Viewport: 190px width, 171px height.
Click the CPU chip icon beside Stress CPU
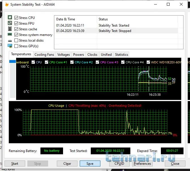[10, 18]
